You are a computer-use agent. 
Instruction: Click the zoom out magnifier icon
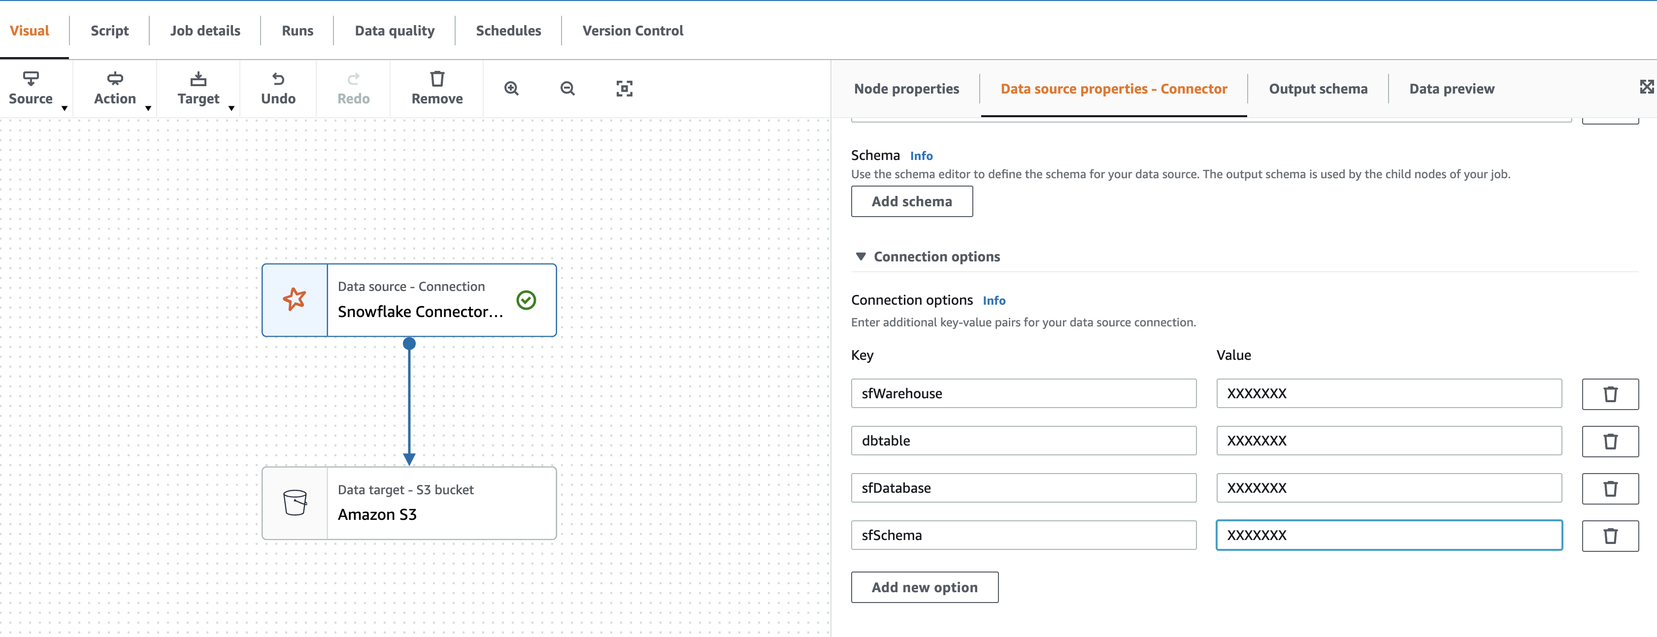coord(566,88)
